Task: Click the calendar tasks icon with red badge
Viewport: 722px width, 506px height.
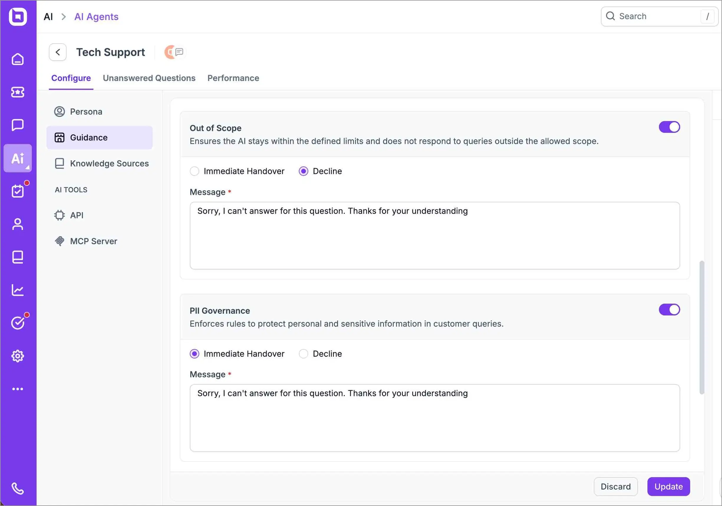Action: point(17,191)
